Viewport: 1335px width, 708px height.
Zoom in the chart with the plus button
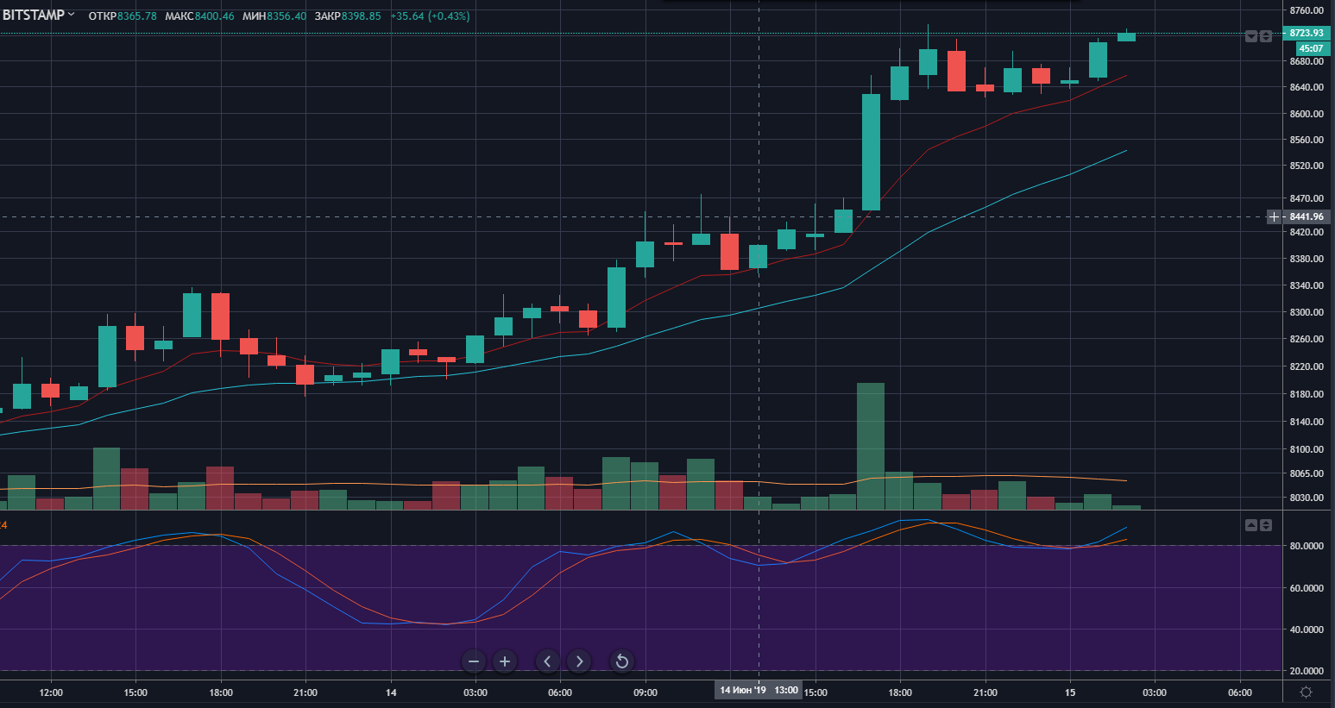pos(505,661)
